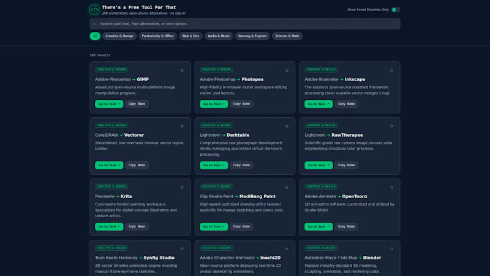Click "Clip Studio Paint → MediBang Paint" heading
This screenshot has width=490, height=276.
click(238, 196)
